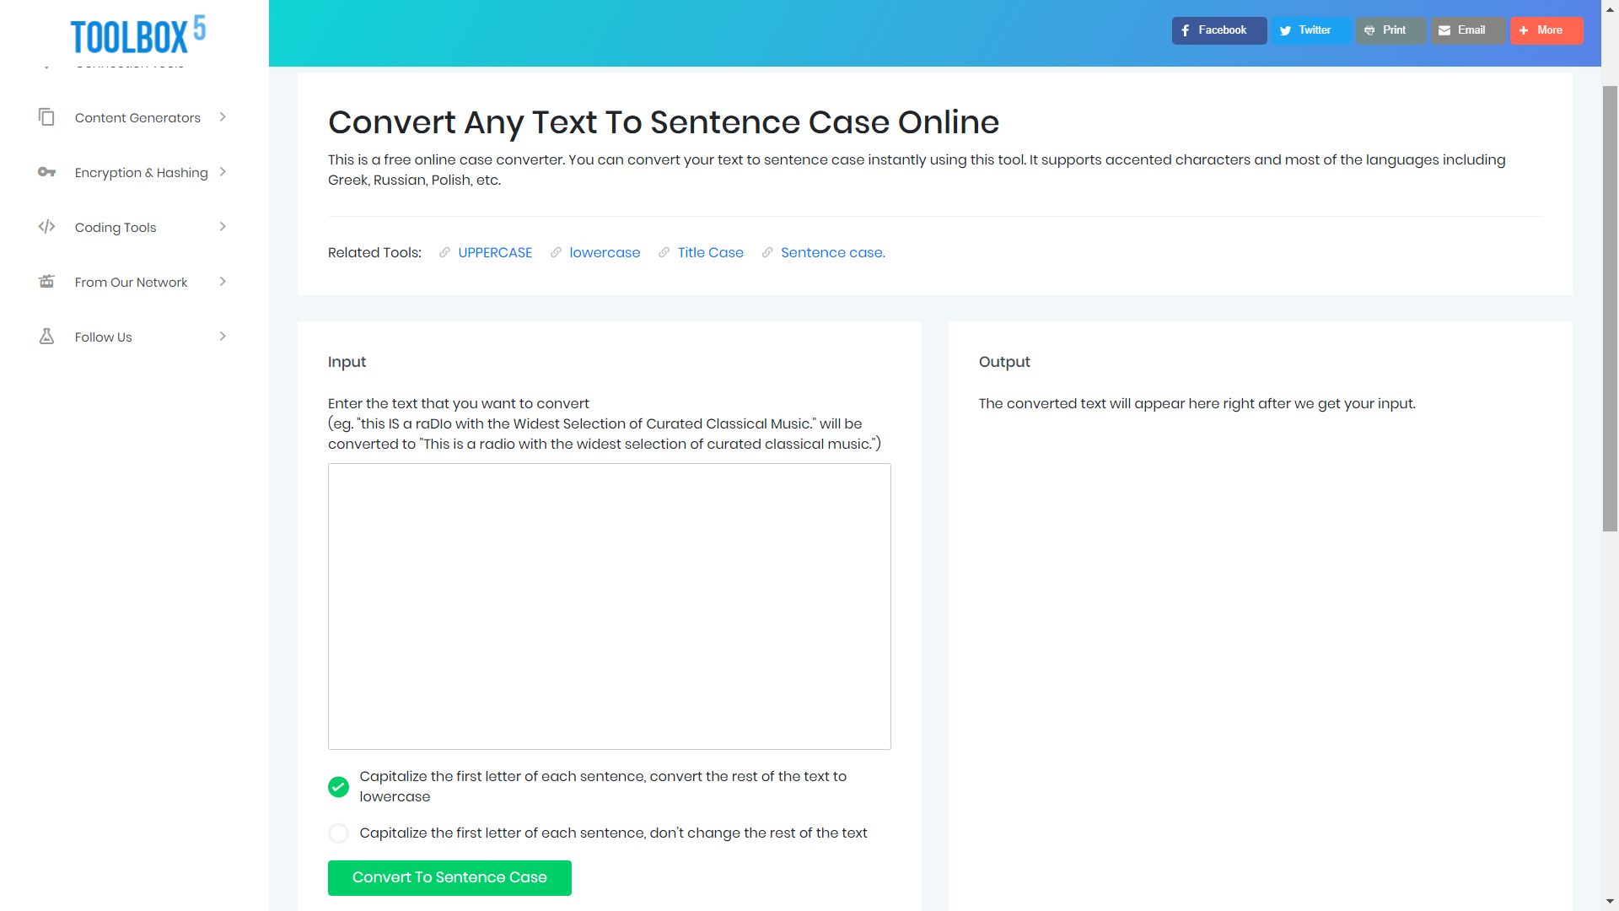The image size is (1619, 911).
Task: Click inside the input text area
Action: (609, 606)
